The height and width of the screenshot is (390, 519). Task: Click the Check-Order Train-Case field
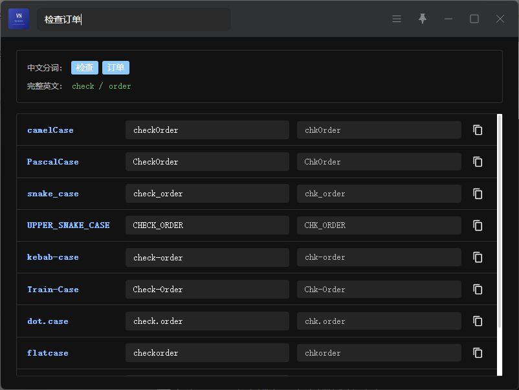(207, 290)
